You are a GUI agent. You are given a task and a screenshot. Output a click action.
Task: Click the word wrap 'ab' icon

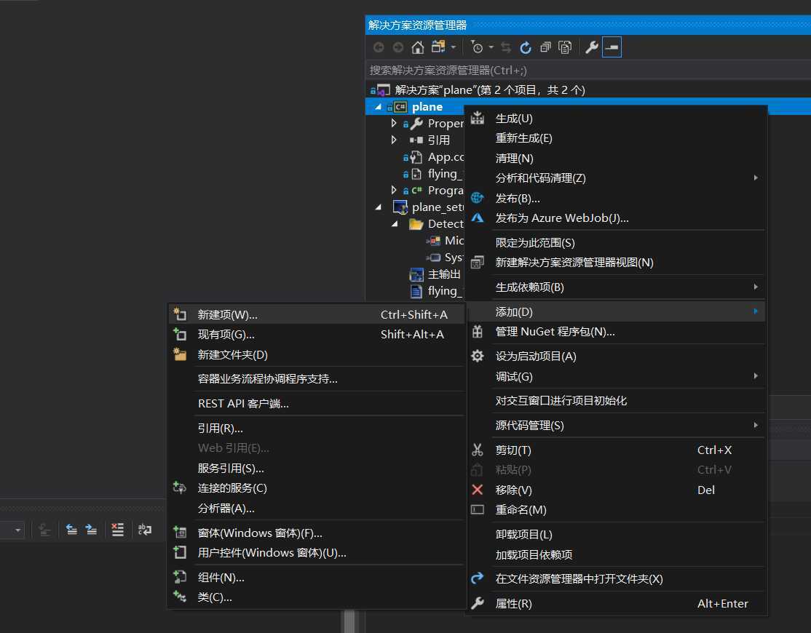pyautogui.click(x=144, y=530)
